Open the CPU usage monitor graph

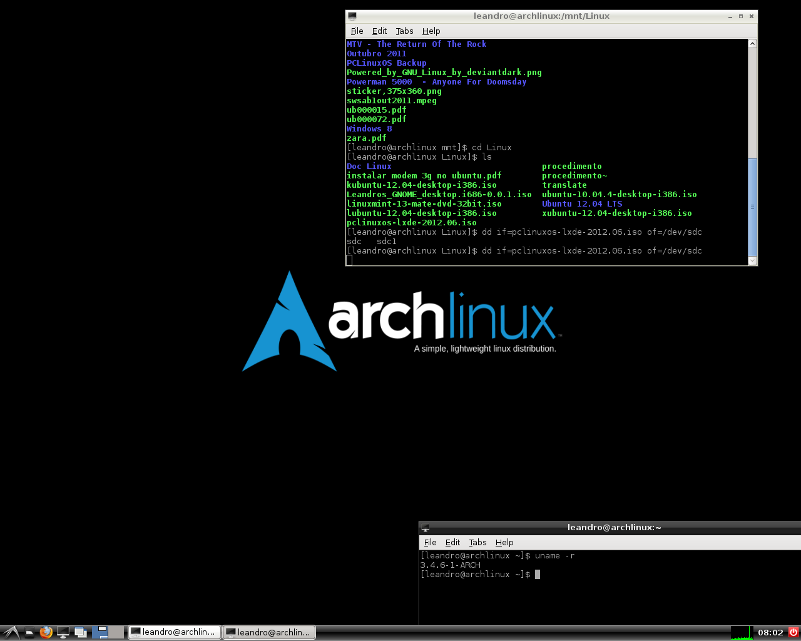(x=740, y=632)
